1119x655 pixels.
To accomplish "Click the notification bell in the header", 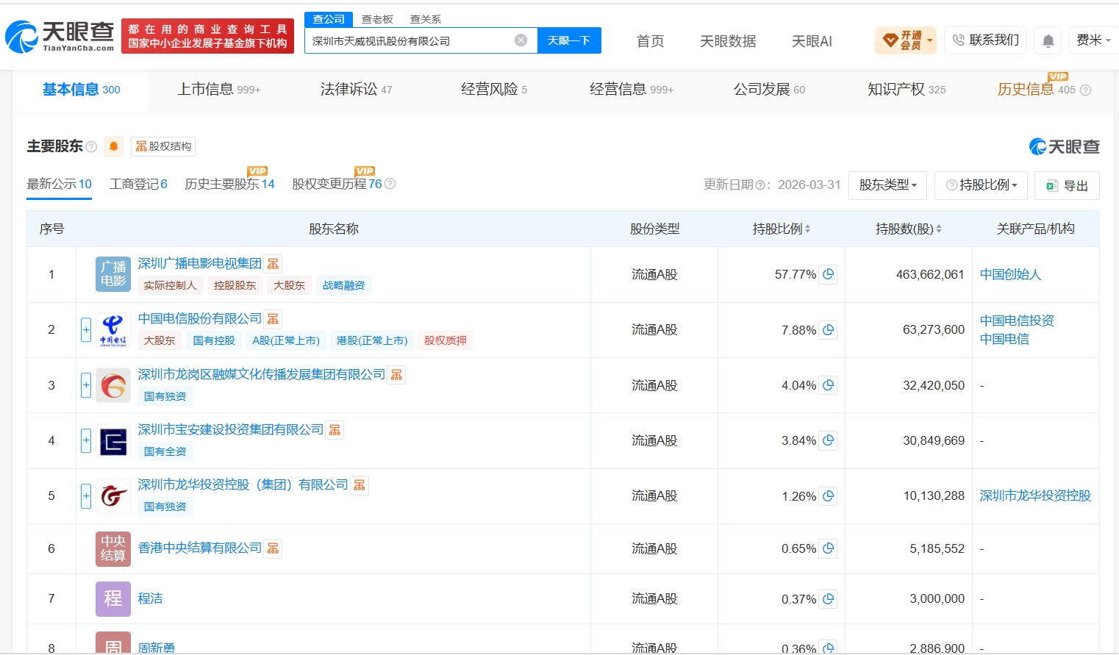I will click(1048, 40).
